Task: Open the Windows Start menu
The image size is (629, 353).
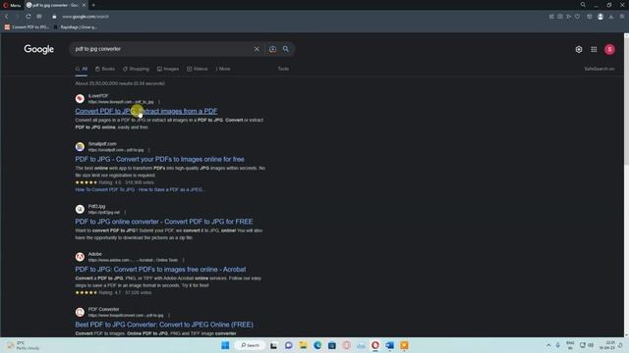Action: [225, 345]
